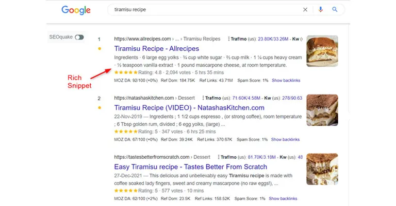Click the Google logo

[x=76, y=10]
